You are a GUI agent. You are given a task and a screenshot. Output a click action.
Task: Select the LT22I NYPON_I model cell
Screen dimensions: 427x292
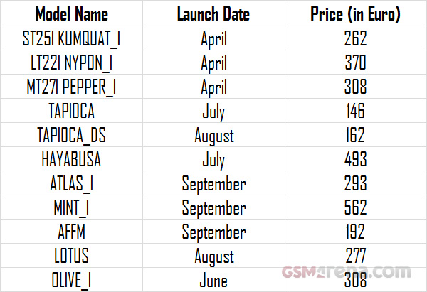tap(71, 63)
